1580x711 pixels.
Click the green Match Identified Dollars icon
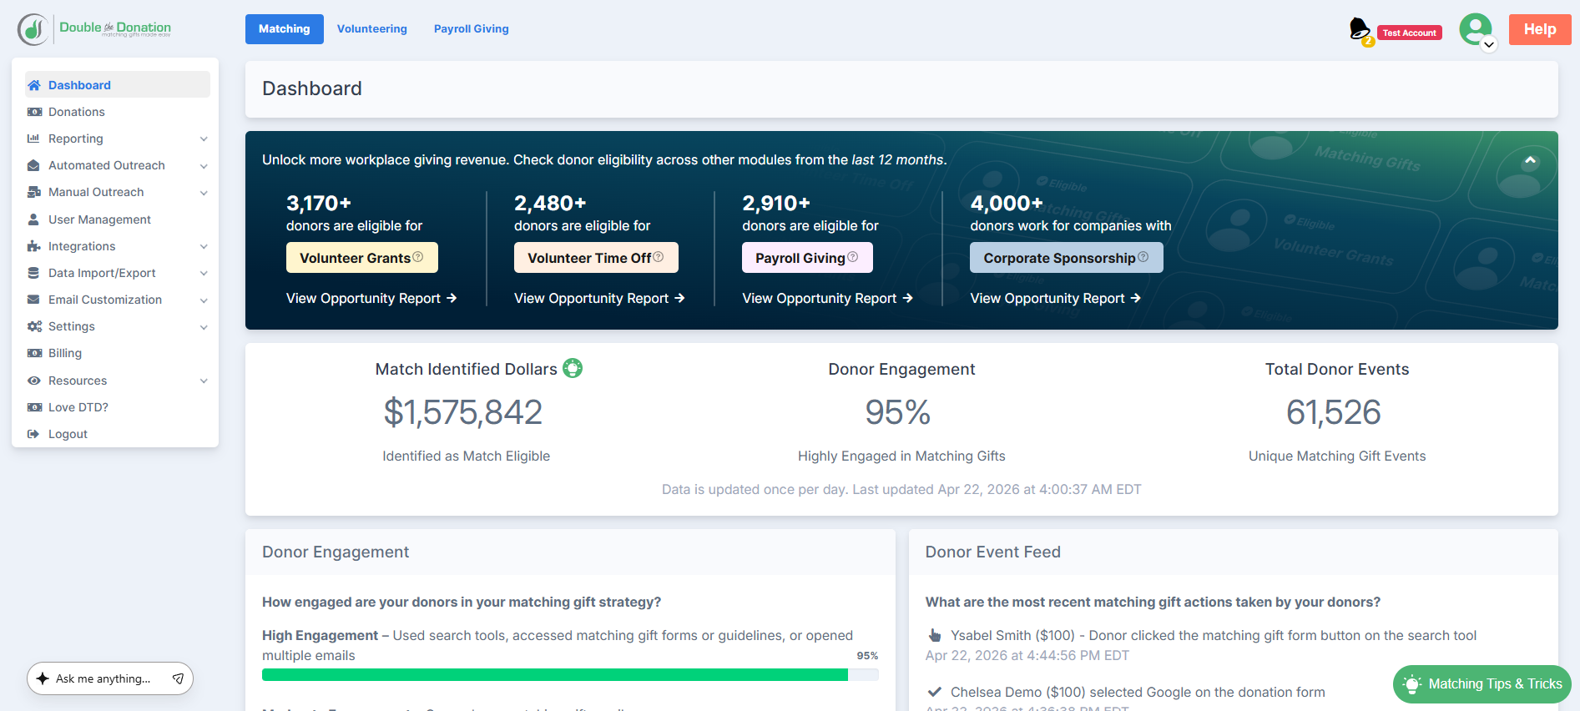573,368
